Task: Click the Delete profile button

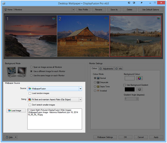Action: click(129, 10)
